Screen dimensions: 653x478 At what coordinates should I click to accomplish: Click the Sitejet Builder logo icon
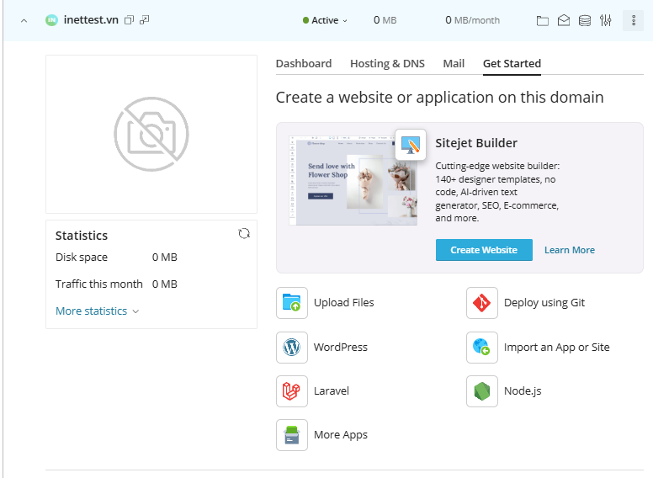[411, 145]
